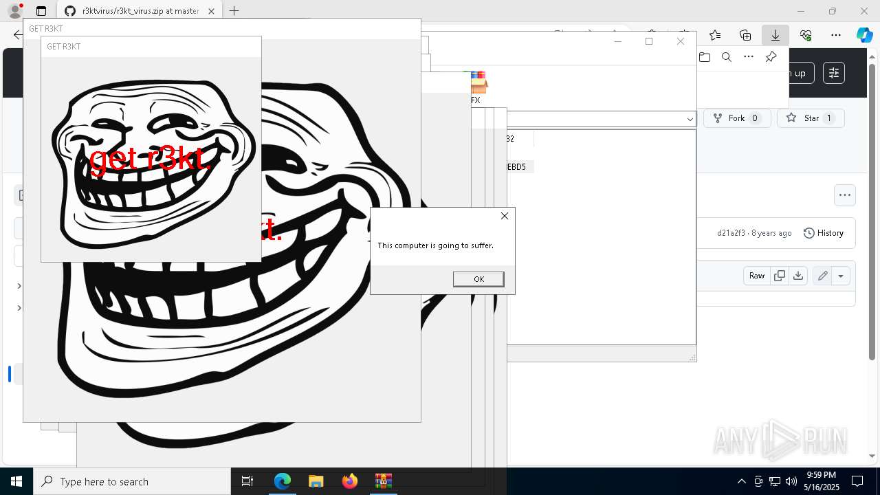Copy raw file contents icon
Image resolution: width=880 pixels, height=495 pixels.
pyautogui.click(x=780, y=276)
